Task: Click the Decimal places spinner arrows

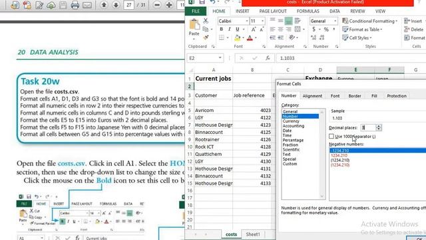Action: pyautogui.click(x=379, y=127)
